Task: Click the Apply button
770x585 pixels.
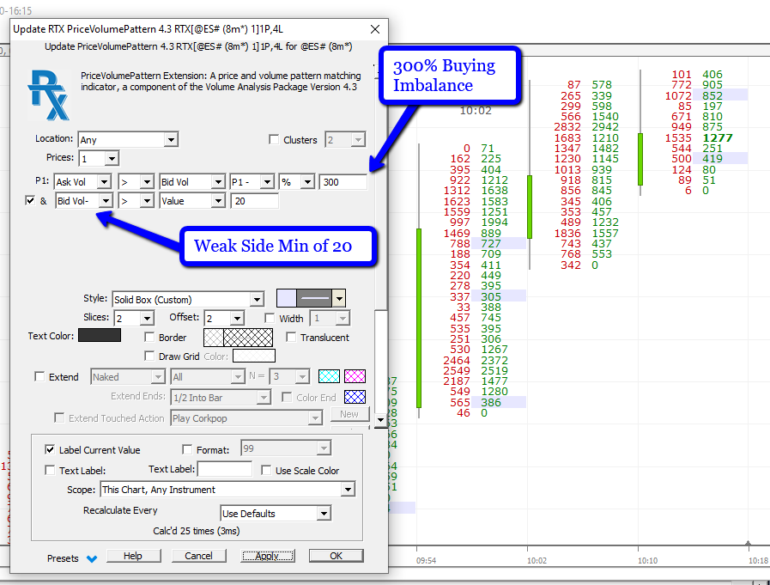Action: 268,556
